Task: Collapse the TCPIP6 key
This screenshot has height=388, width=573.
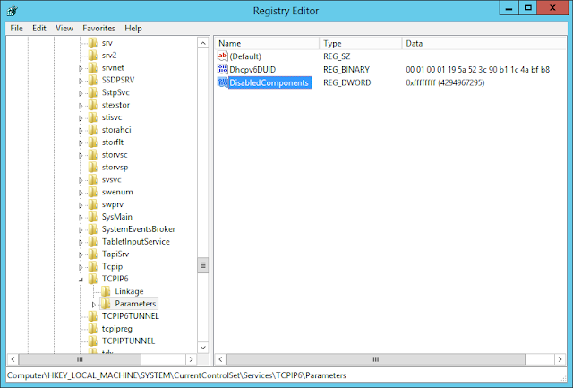Action: [81, 280]
